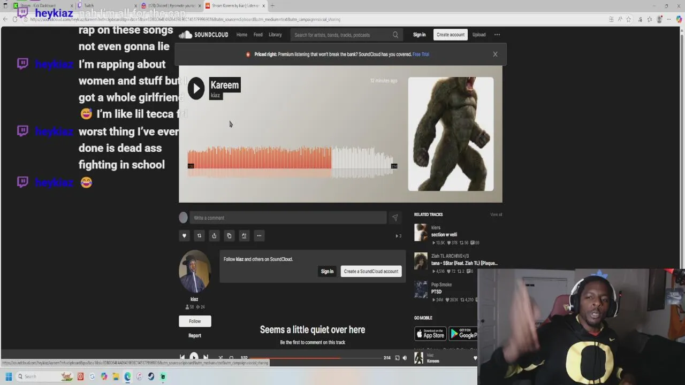685x385 pixels.
Task: Open related track PTSD by Pop Smoke
Action: 437,291
